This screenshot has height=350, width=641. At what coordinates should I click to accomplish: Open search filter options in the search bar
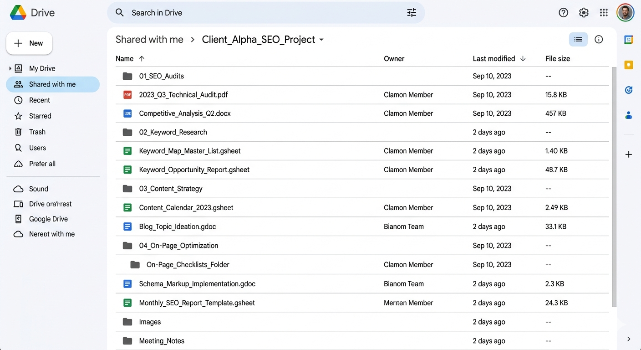(412, 12)
